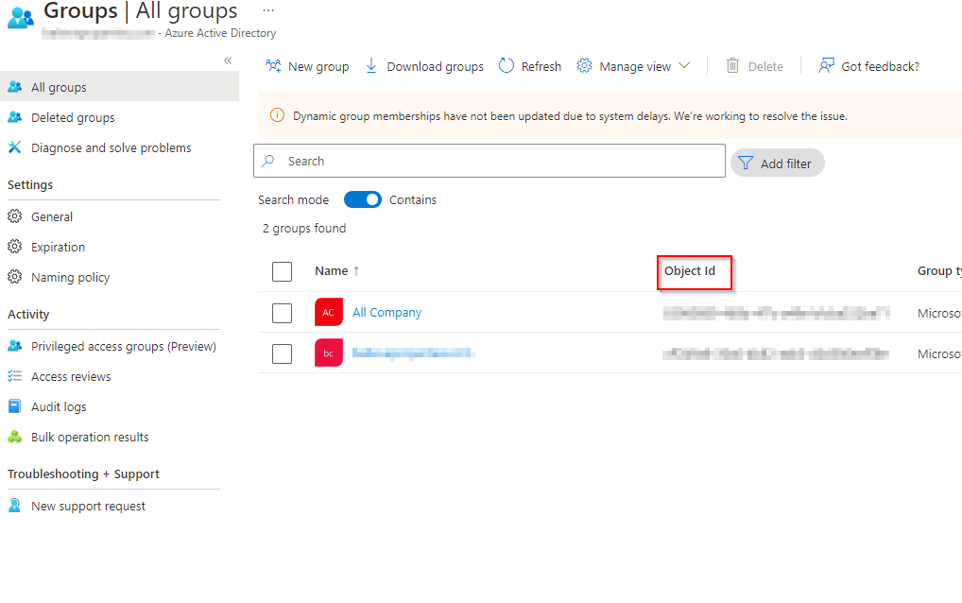The height and width of the screenshot is (603, 962).
Task: Click the Delete trash can icon
Action: 732,65
